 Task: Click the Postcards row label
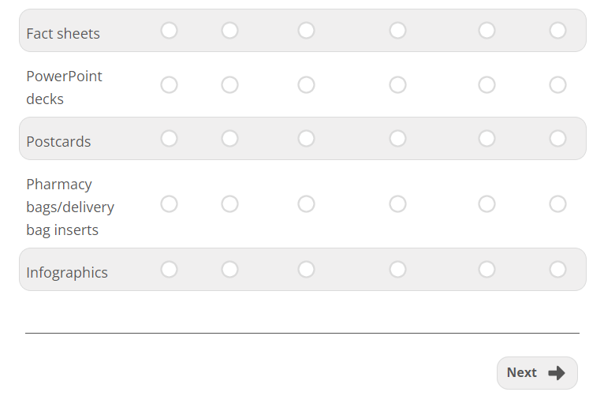pos(58,142)
